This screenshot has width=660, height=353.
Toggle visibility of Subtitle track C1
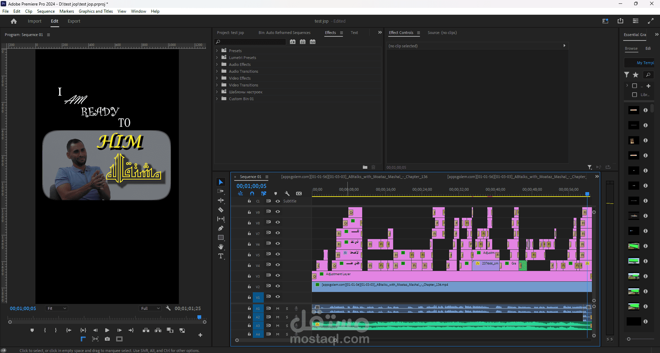coord(278,201)
